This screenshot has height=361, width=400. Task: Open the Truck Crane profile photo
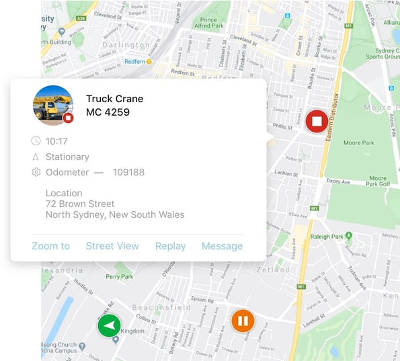(53, 105)
